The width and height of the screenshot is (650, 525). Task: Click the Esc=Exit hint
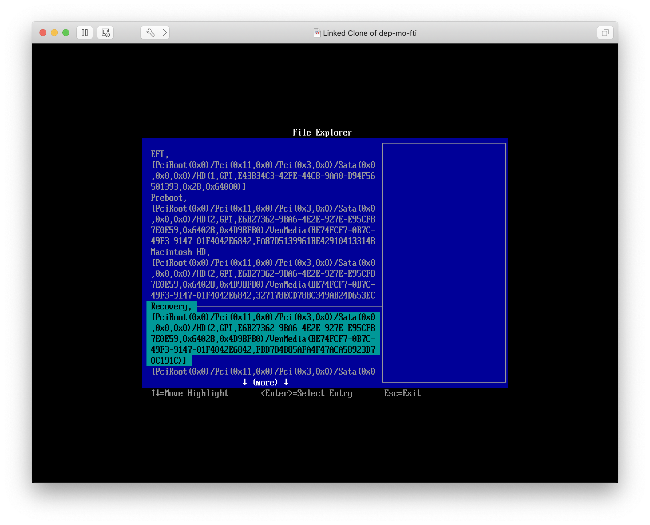(402, 393)
